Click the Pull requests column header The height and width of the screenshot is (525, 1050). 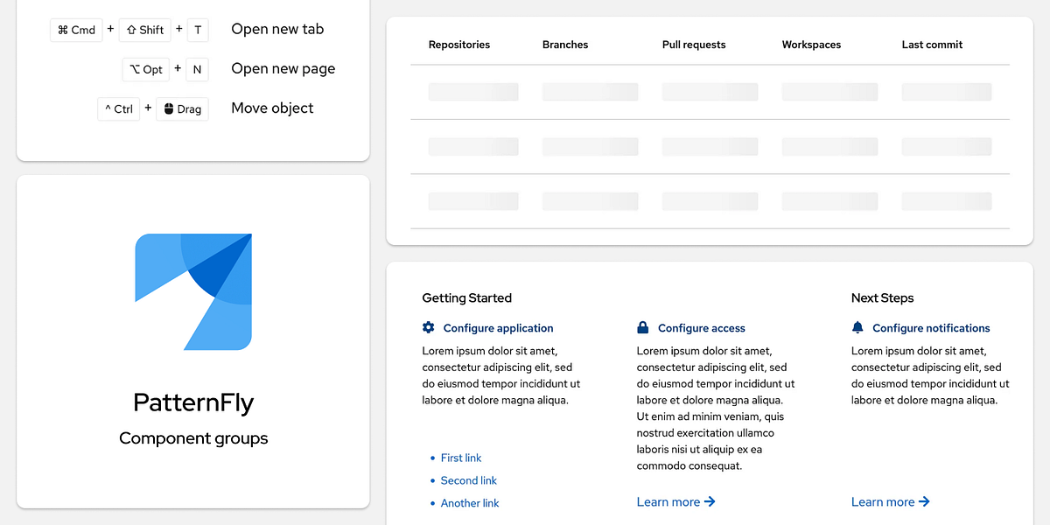tap(694, 44)
